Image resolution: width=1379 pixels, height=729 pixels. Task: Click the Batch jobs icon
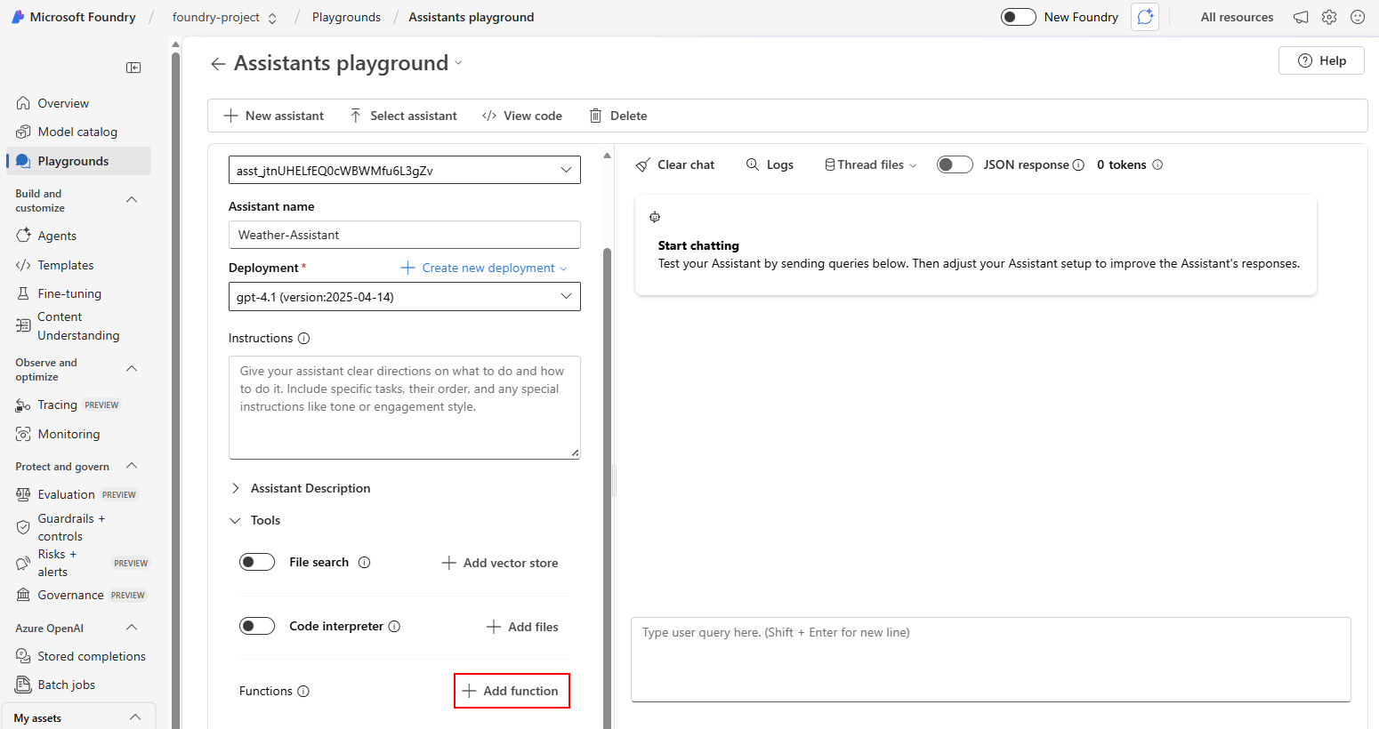pyautogui.click(x=23, y=685)
